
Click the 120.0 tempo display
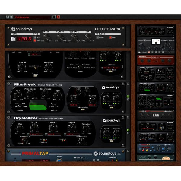tap(25, 39)
